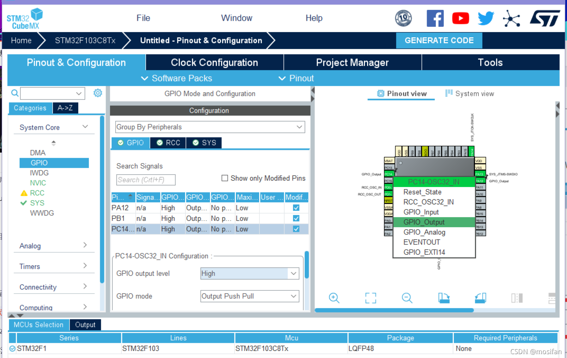Switch to System view
Viewport: 567px width, 358px height.
[470, 93]
